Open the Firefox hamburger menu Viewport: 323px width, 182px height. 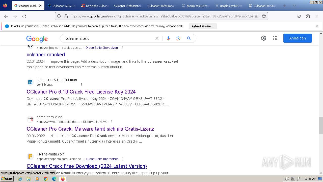tap(317, 16)
